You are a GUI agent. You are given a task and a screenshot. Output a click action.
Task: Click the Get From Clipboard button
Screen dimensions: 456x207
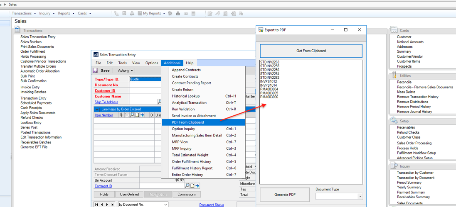click(x=311, y=51)
